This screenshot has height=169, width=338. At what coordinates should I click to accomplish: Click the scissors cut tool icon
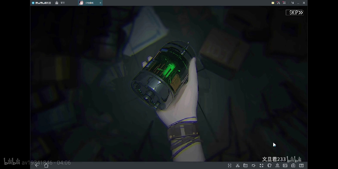point(238,165)
